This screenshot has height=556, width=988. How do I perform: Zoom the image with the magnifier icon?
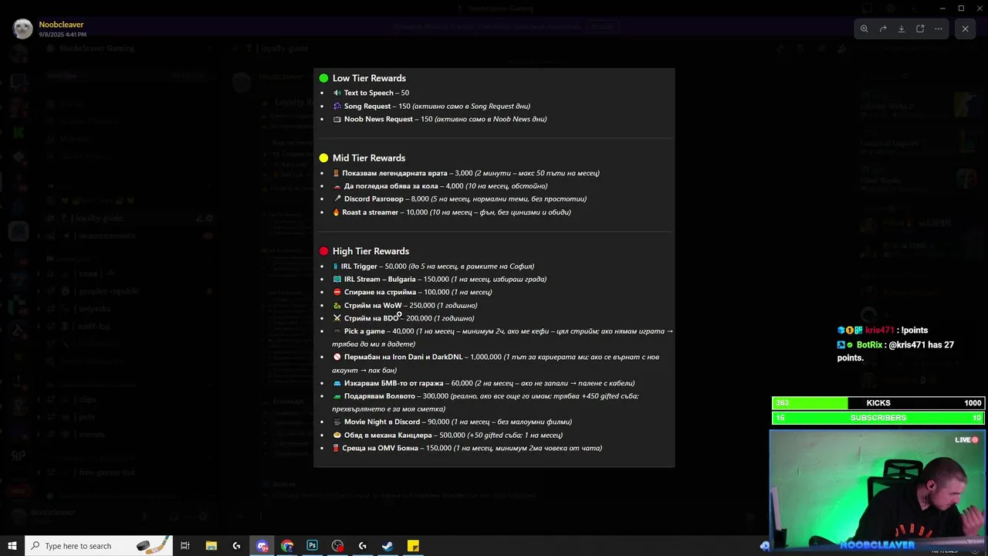pyautogui.click(x=864, y=29)
